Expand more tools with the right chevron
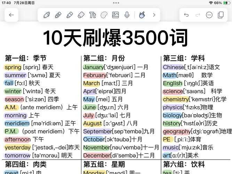 point(154,15)
